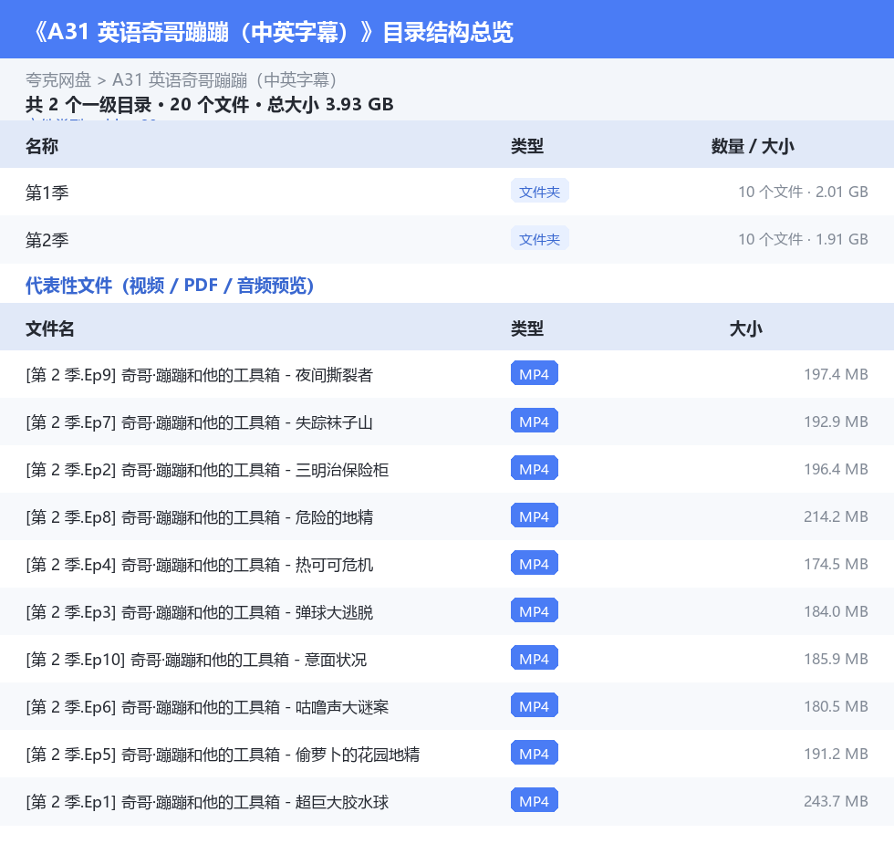The width and height of the screenshot is (894, 854).
Task: Click MP4 badge on Ep3 row
Action: [x=535, y=610]
